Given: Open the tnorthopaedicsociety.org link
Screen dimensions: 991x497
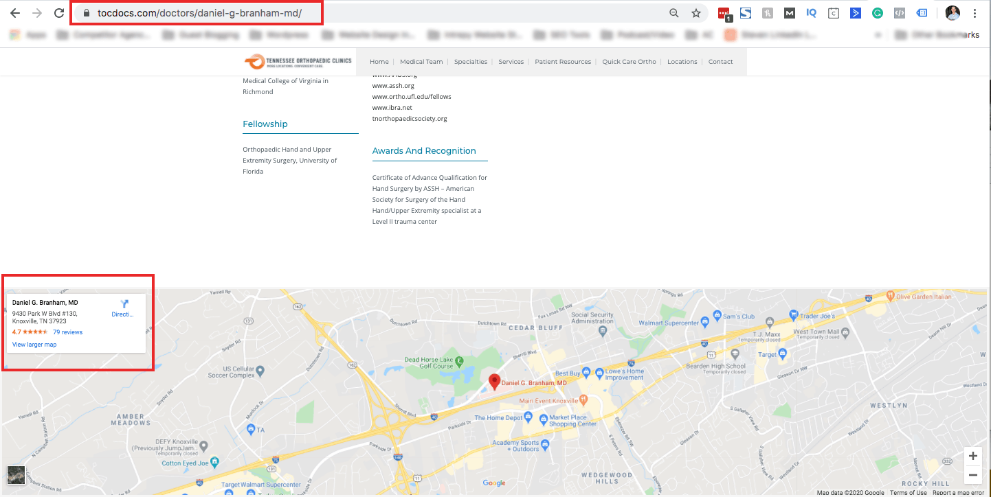Looking at the screenshot, I should (410, 119).
